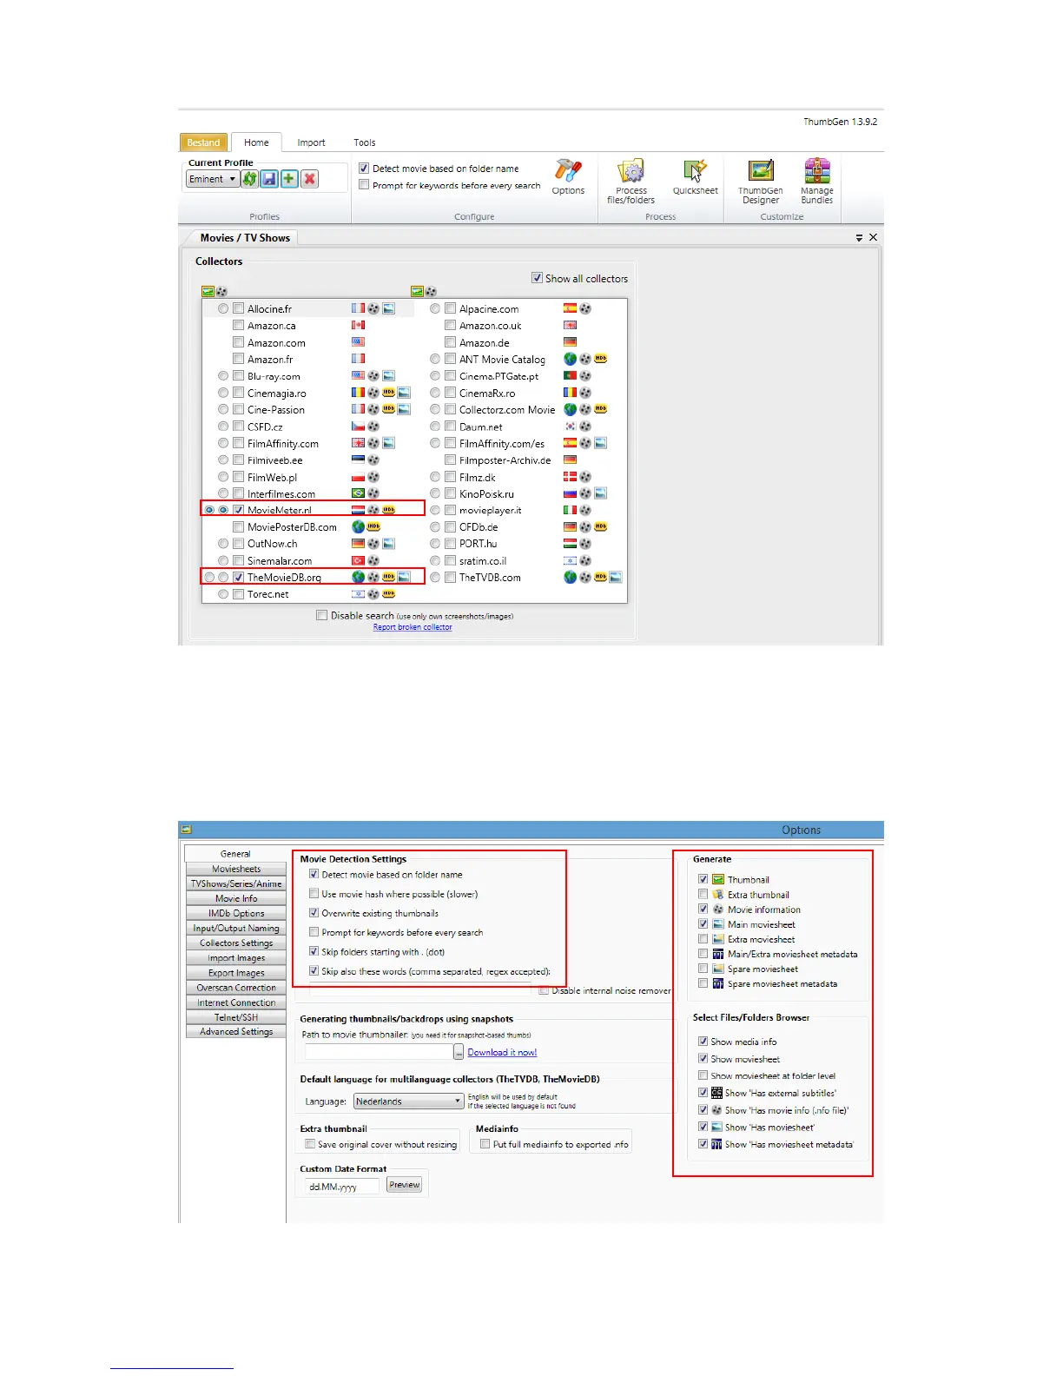Screen dimensions: 1063x1376
Task: Switch to the Import ribbon tab
Action: click(x=311, y=142)
